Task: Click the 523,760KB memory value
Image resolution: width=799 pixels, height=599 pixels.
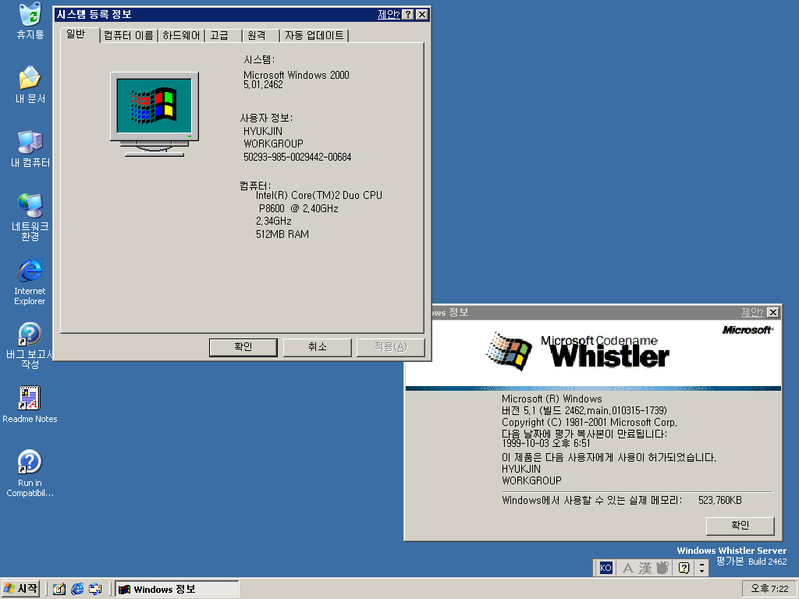Action: point(720,500)
